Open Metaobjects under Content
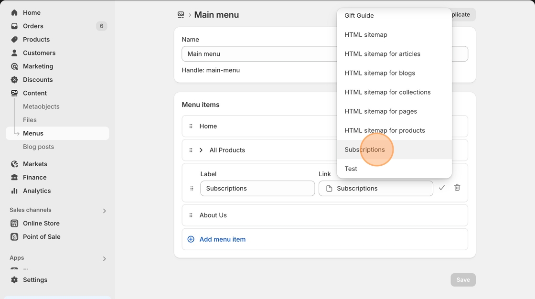The height and width of the screenshot is (299, 535). 41,107
